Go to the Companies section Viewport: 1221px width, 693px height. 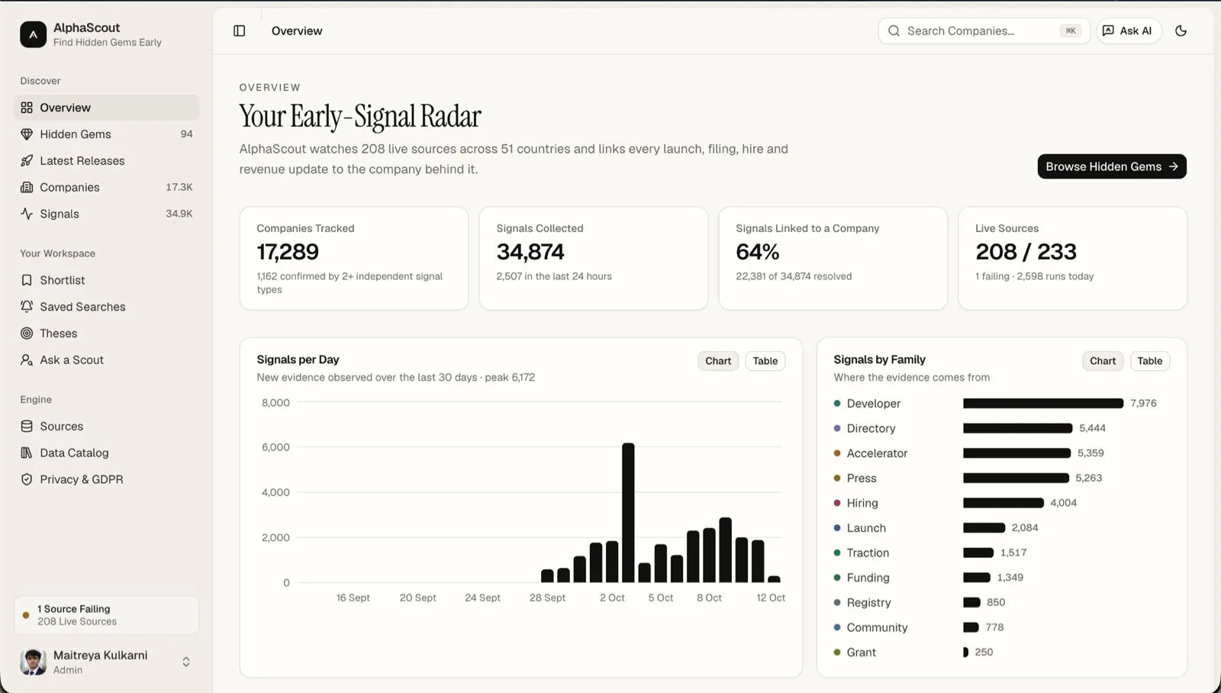coord(106,188)
